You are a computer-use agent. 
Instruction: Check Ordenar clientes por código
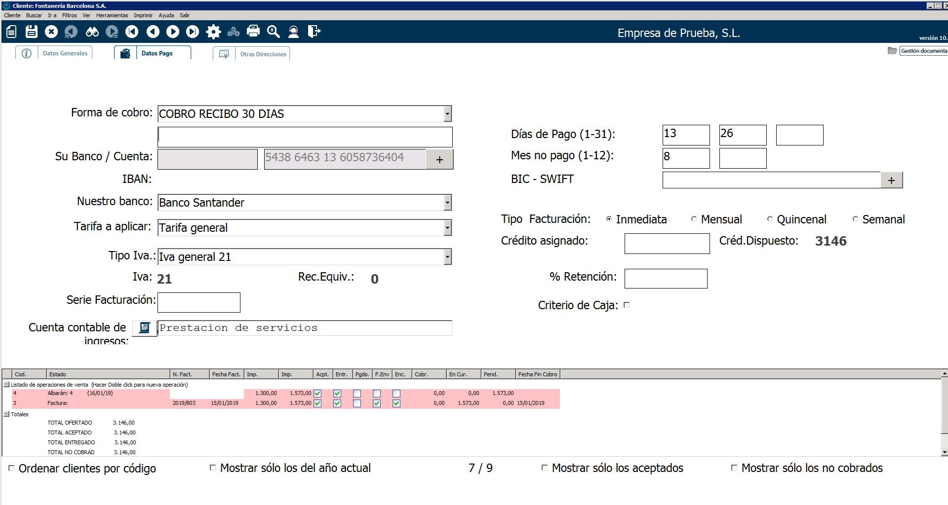pyautogui.click(x=11, y=468)
